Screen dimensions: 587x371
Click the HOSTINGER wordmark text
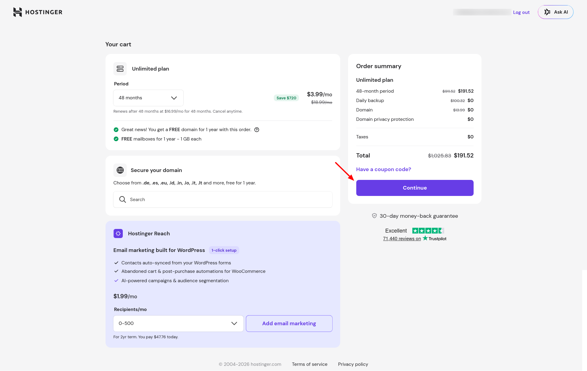click(x=44, y=12)
